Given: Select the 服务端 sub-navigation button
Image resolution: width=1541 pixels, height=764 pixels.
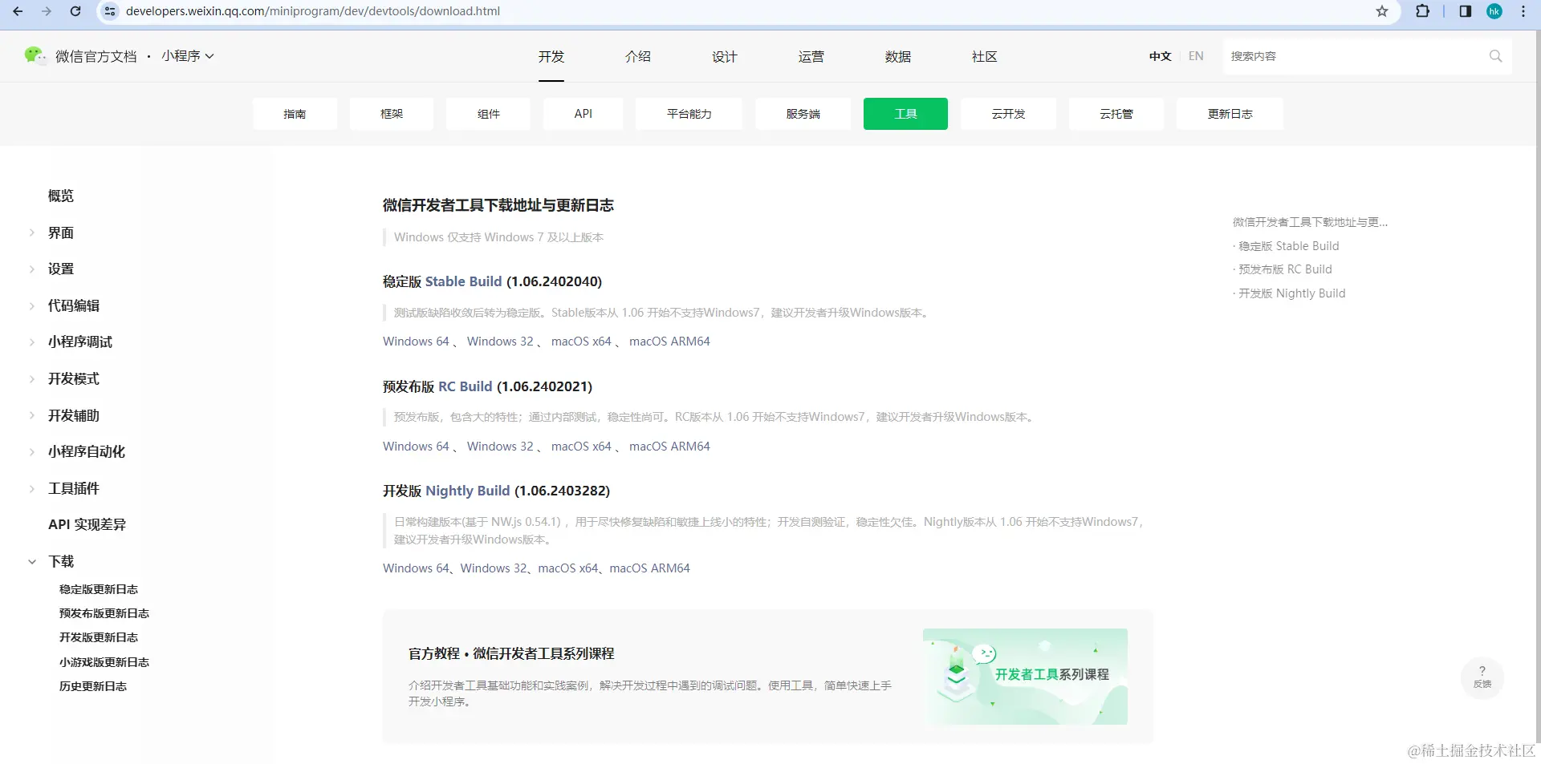Looking at the screenshot, I should 803,114.
